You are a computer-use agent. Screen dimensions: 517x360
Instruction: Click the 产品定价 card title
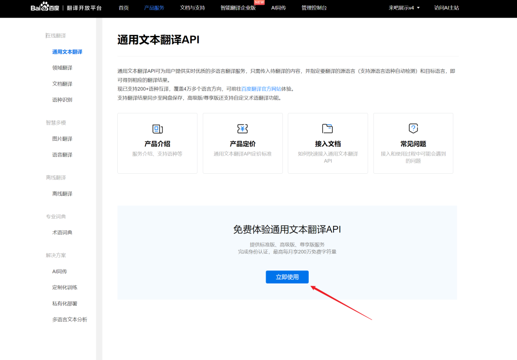(x=243, y=144)
